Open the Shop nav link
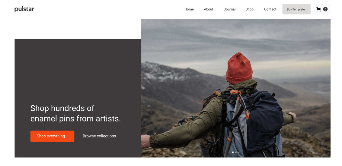Image resolution: width=342 pixels, height=166 pixels. (250, 9)
